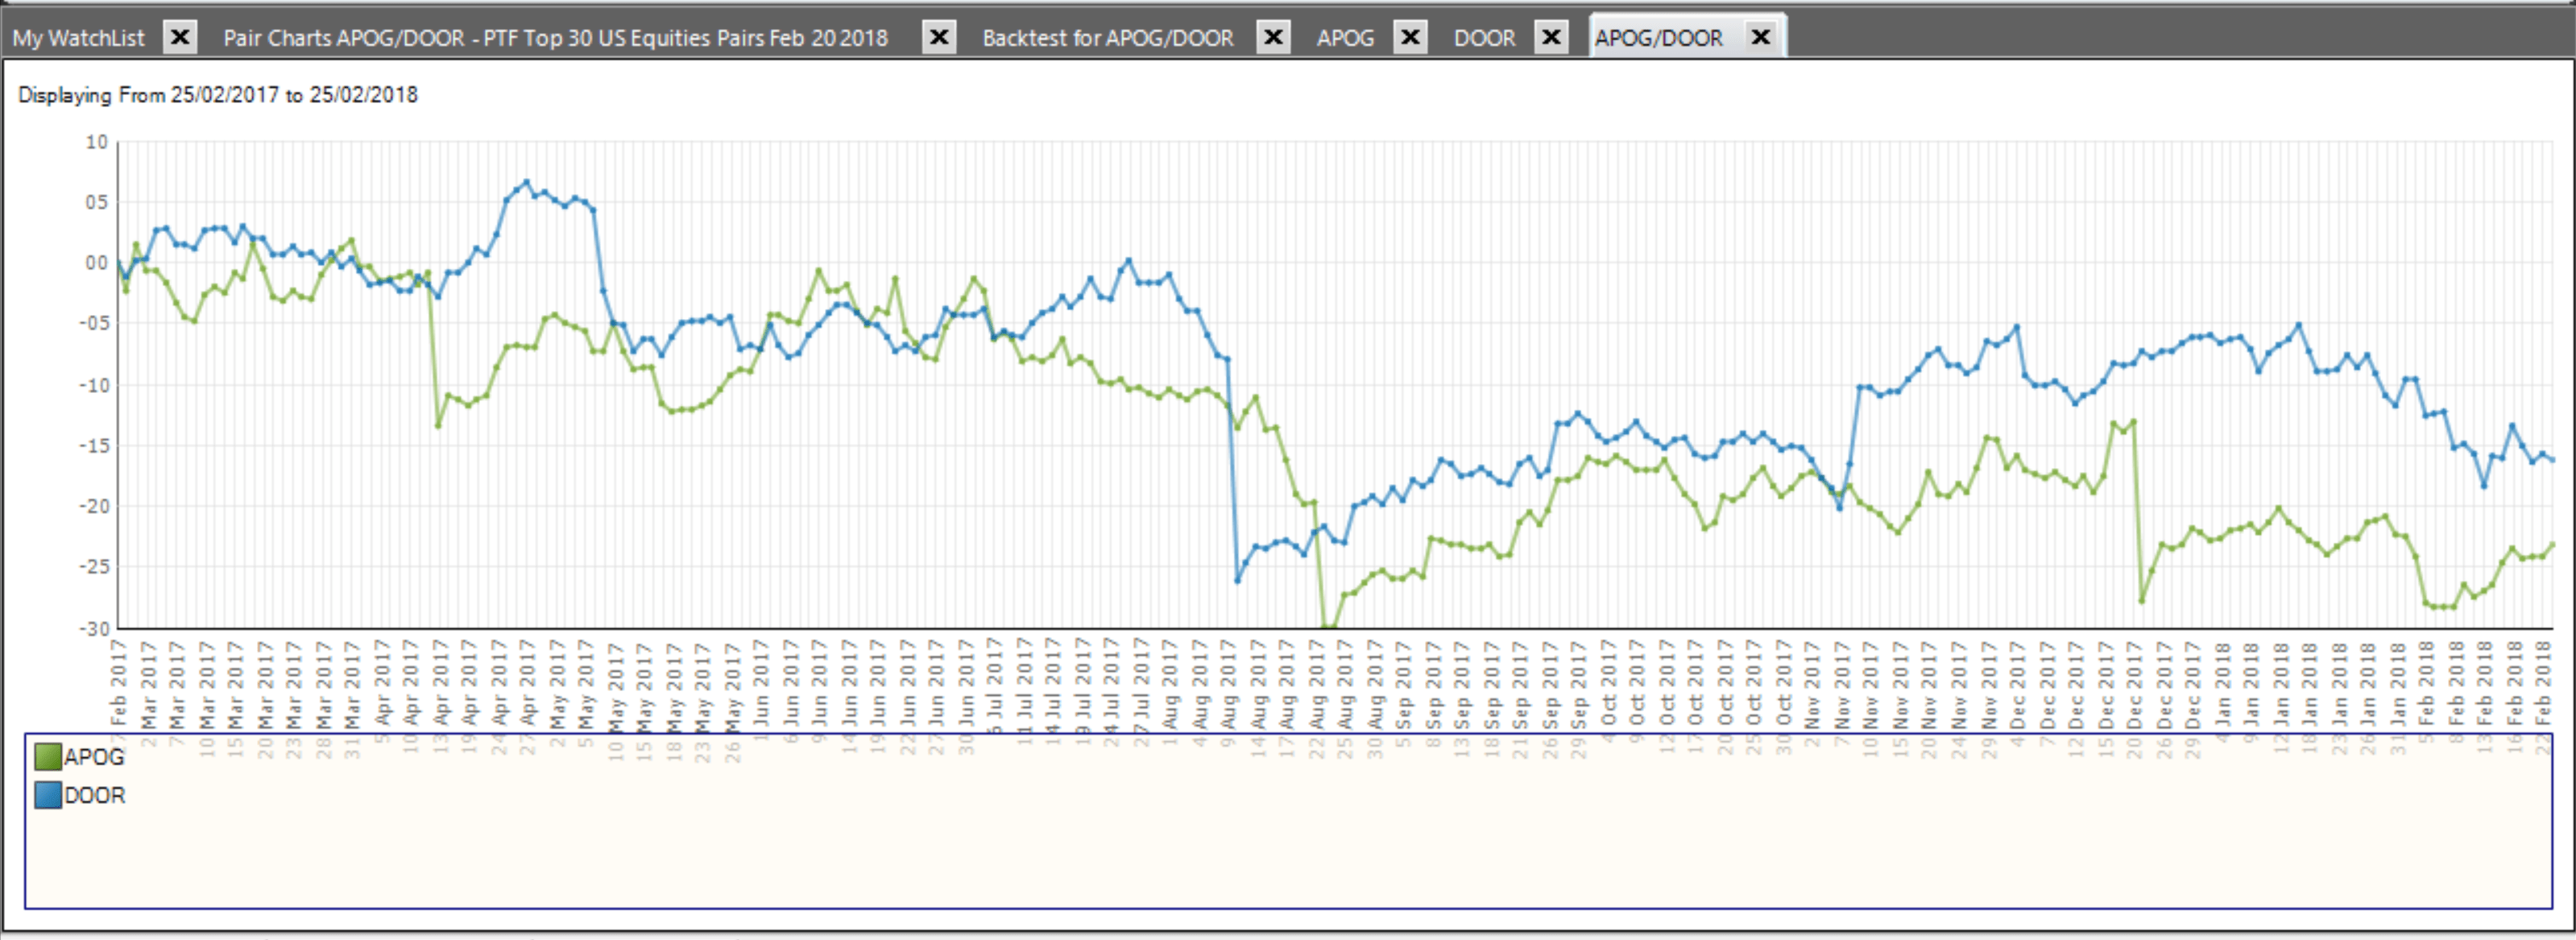Image resolution: width=2576 pixels, height=940 pixels.
Task: Click the Displaying From date range text
Action: point(218,95)
